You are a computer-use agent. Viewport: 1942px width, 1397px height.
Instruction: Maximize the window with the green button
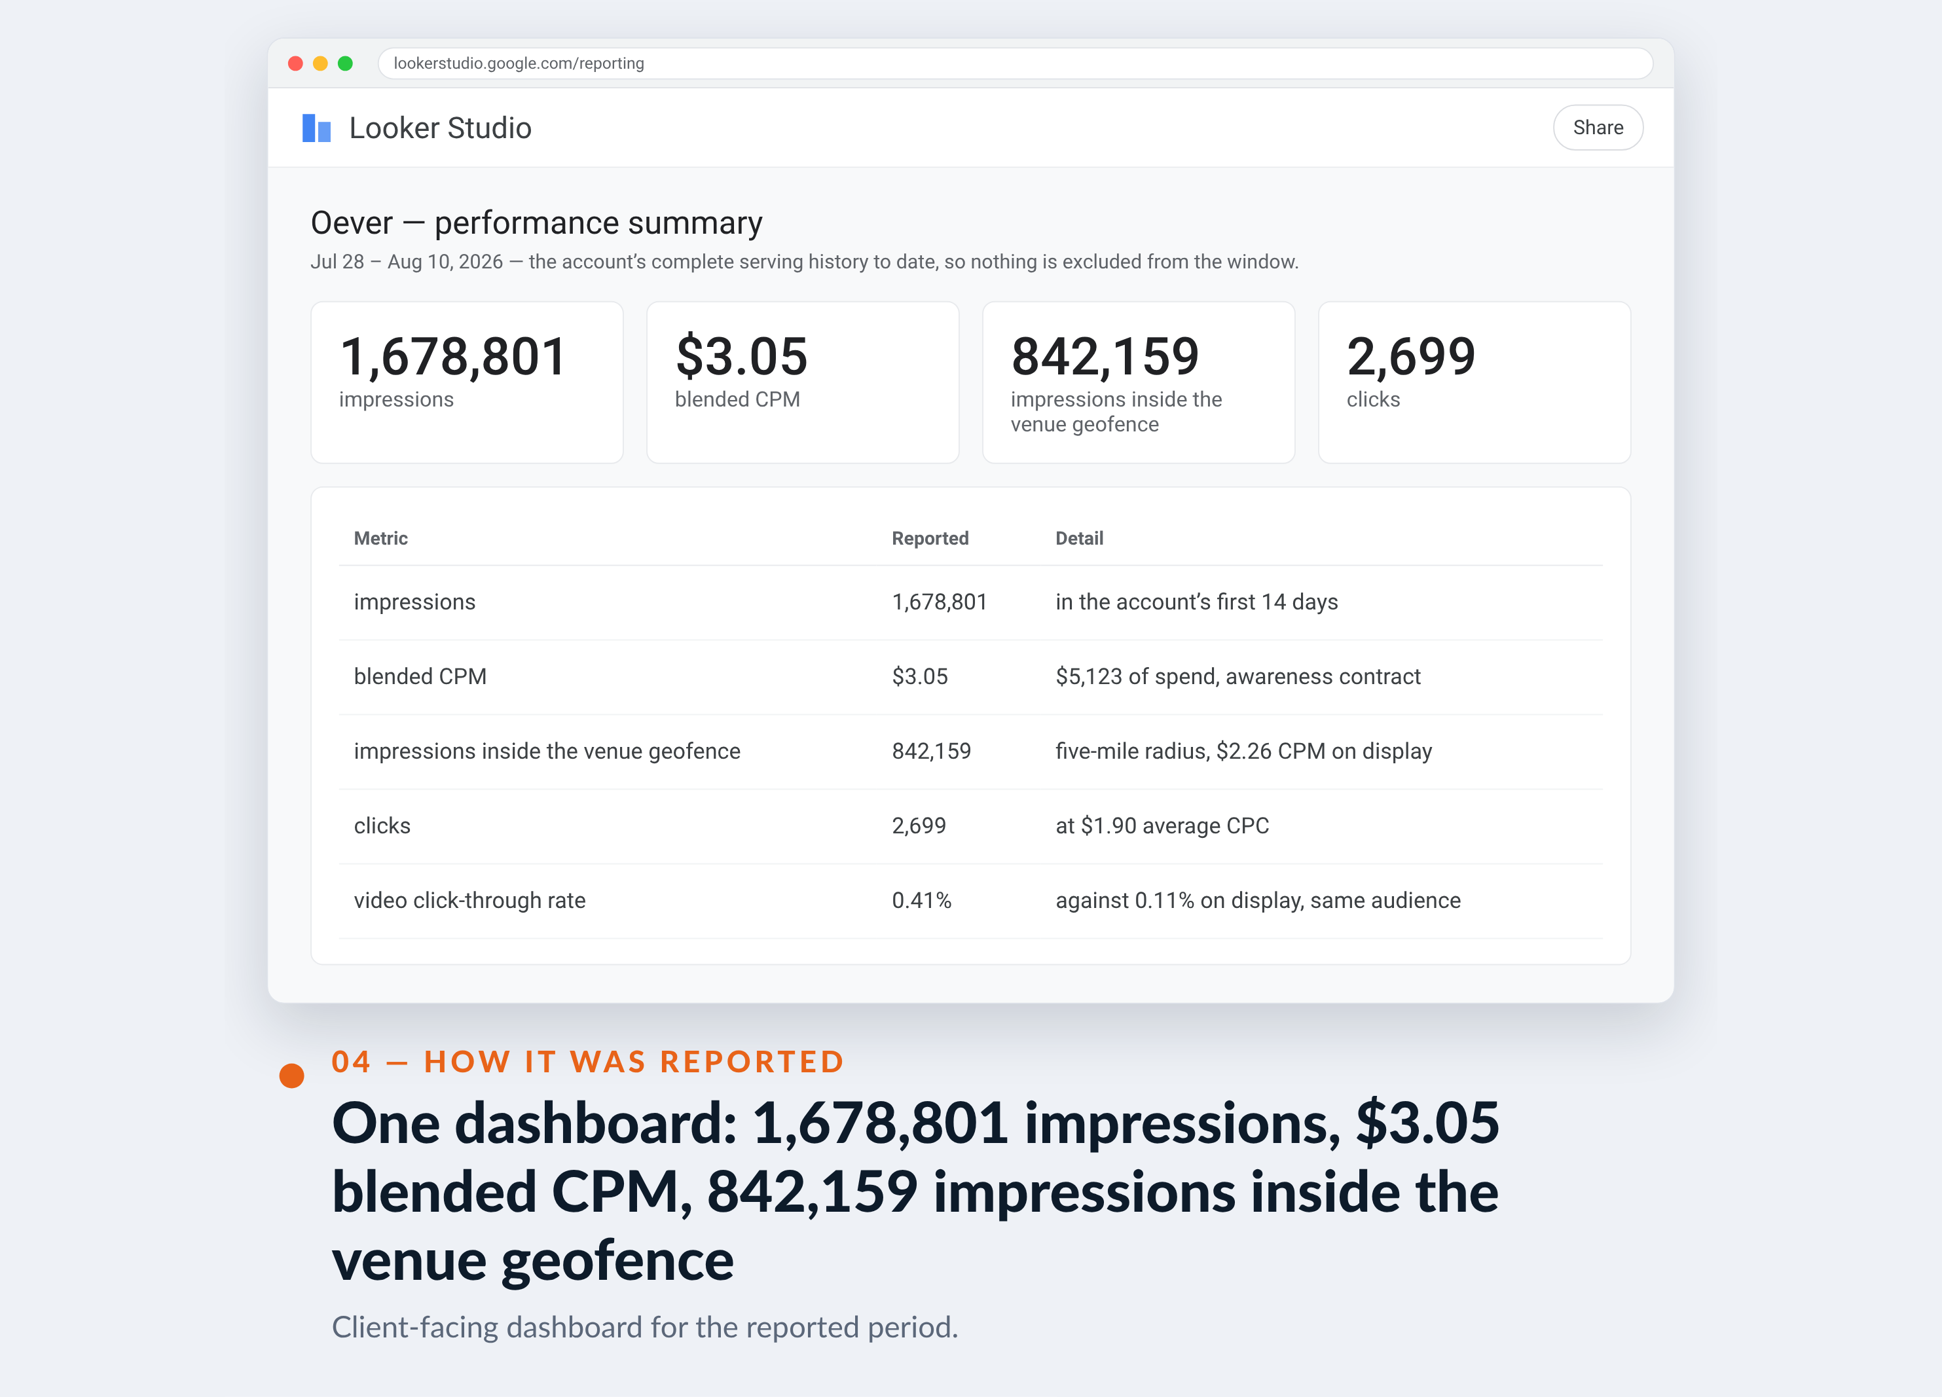tap(345, 63)
